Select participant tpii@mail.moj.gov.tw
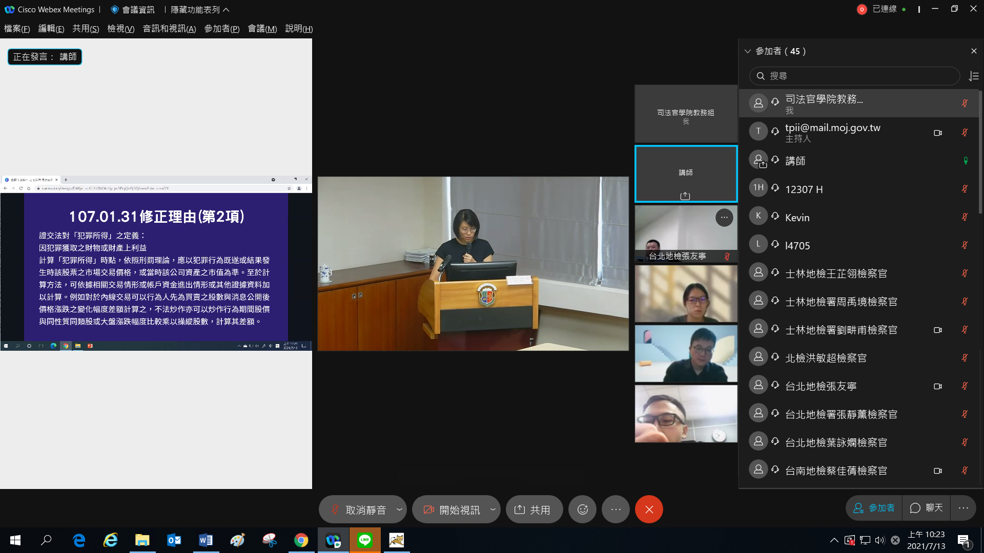984x553 pixels. click(859, 133)
